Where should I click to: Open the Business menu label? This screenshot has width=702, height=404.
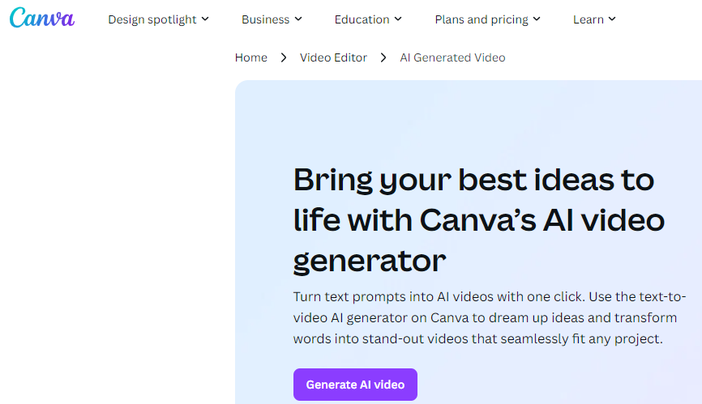[266, 19]
